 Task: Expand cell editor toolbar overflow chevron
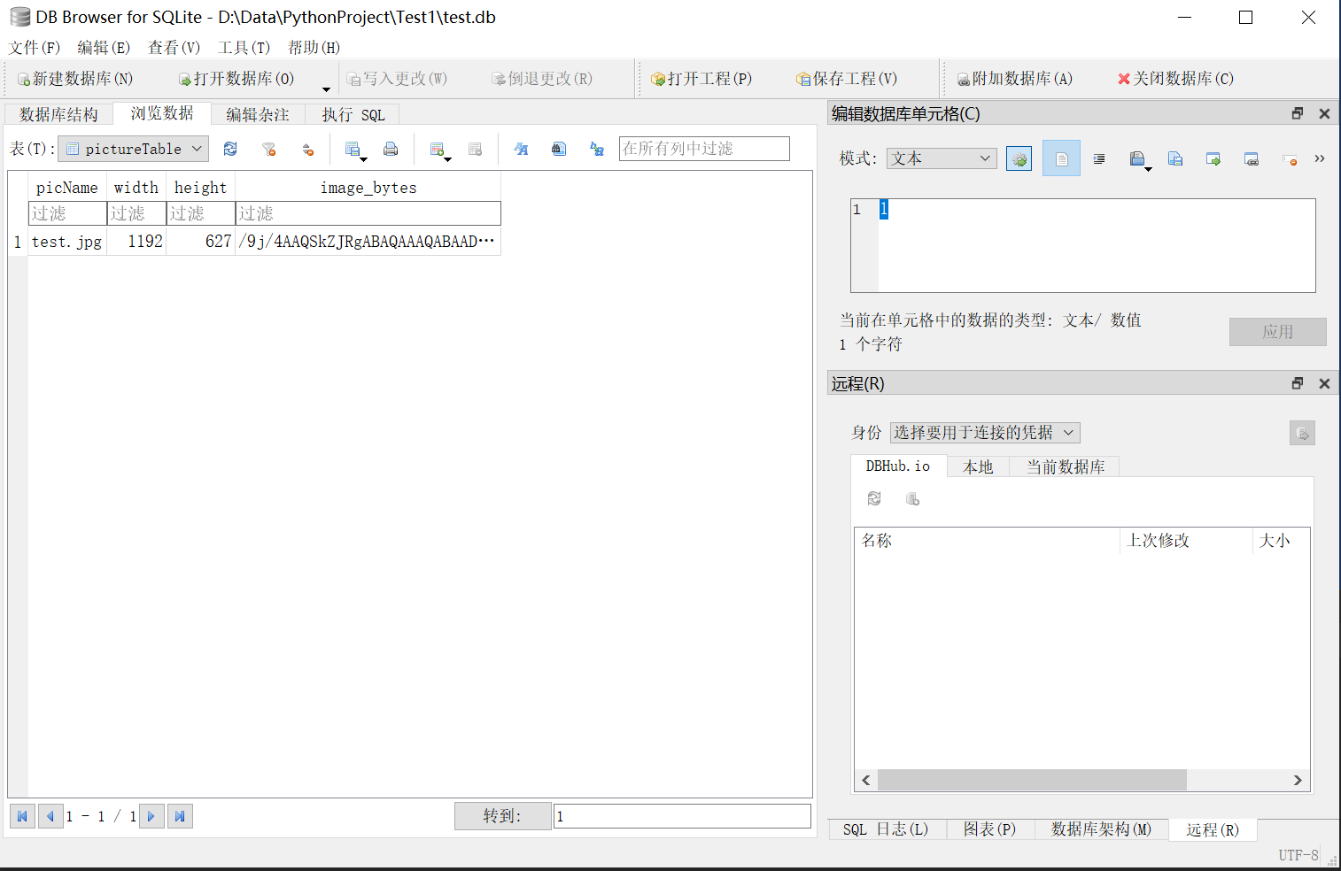coord(1320,158)
